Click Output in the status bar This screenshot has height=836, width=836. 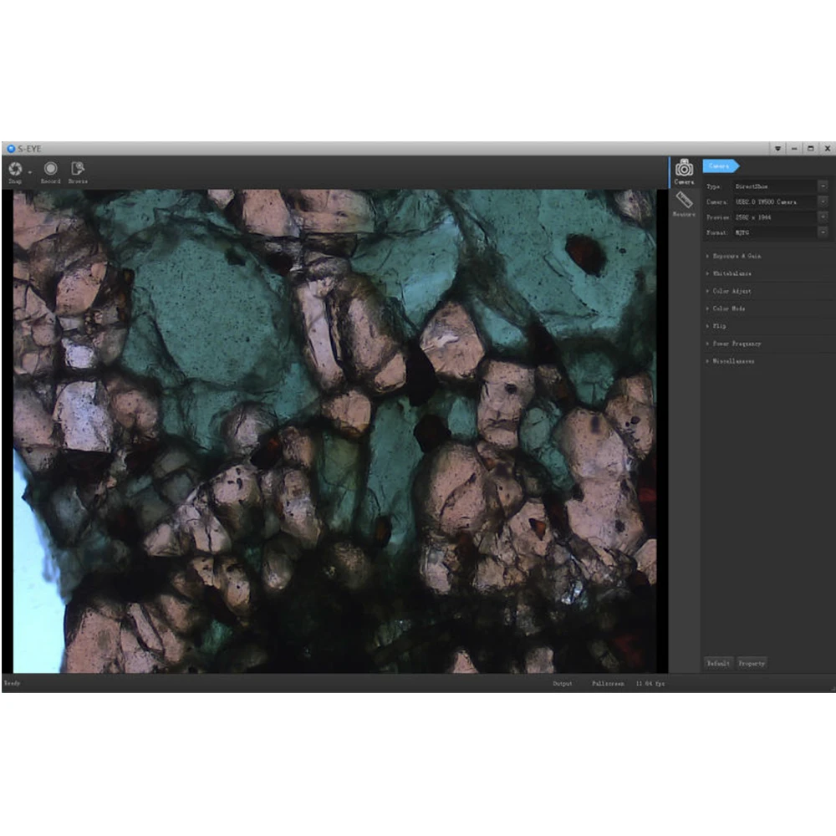(x=563, y=684)
